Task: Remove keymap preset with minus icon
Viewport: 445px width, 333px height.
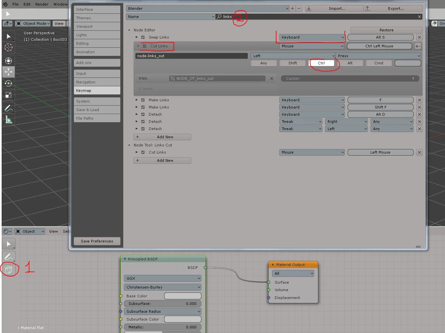Action: [299, 8]
